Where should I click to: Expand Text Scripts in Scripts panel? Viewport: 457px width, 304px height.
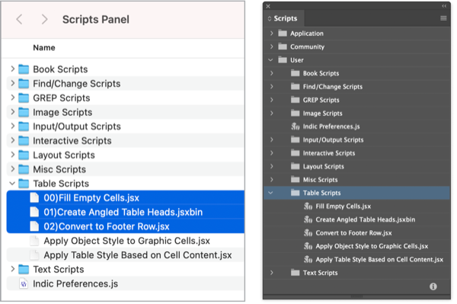tap(272, 273)
